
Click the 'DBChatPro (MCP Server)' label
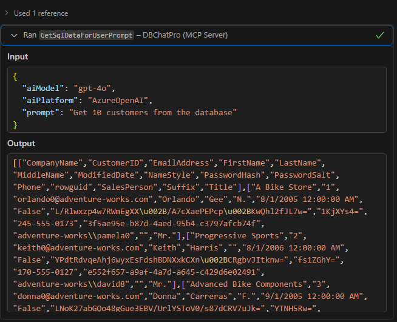185,35
